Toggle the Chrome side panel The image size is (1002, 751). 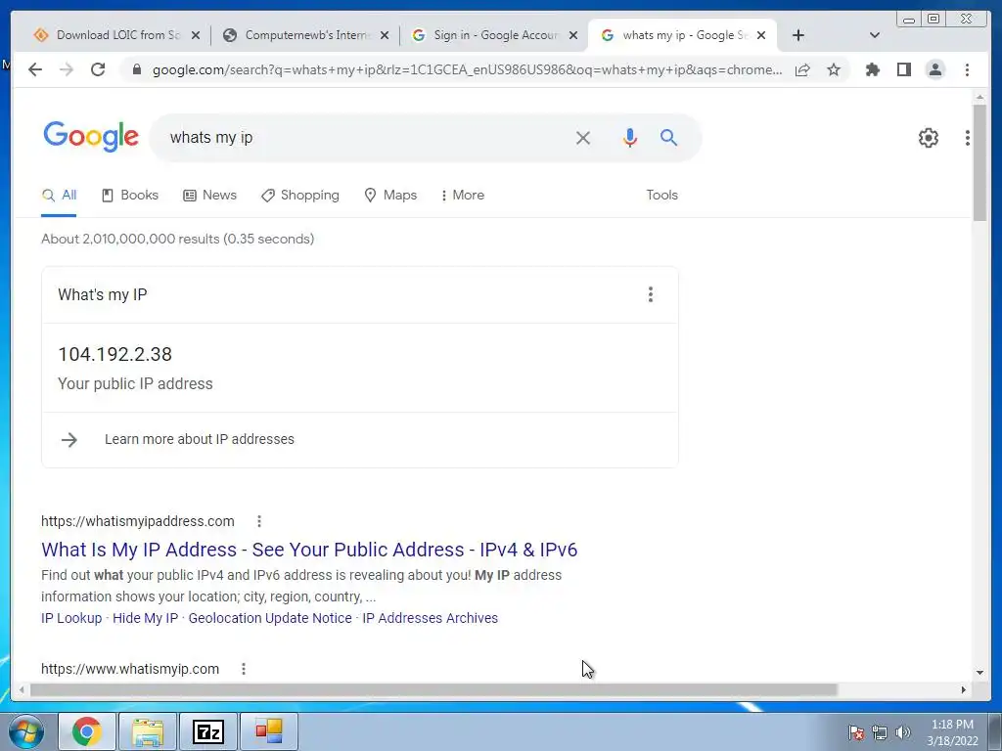pos(903,69)
